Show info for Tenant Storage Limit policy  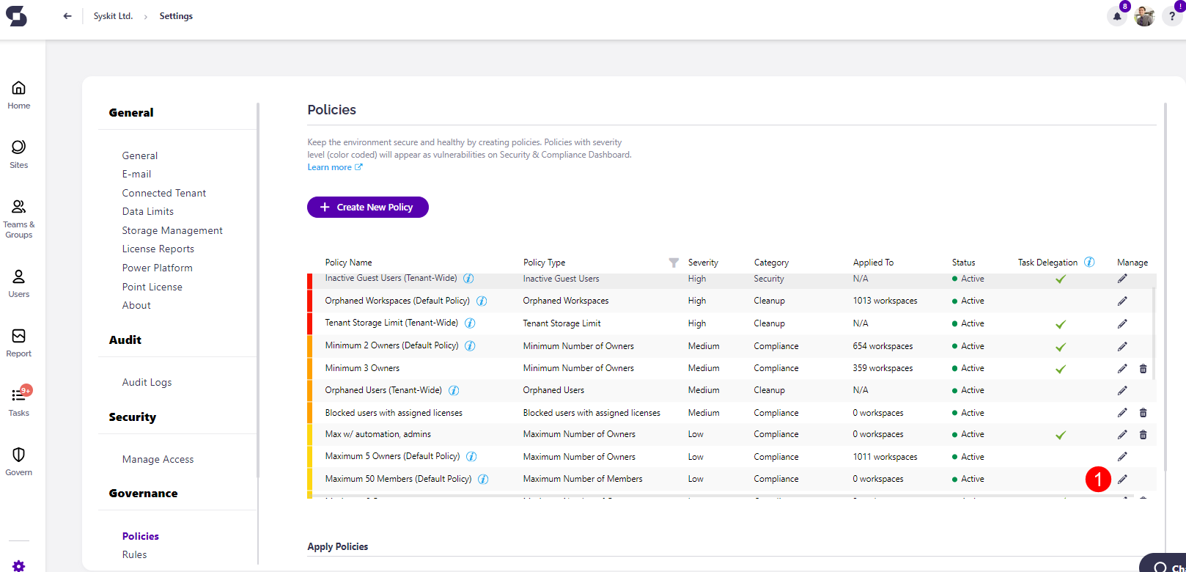click(470, 323)
